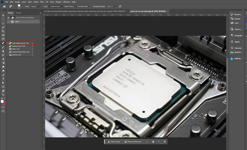Open more options in contextual task bar
Image resolution: width=247 pixels, height=150 pixels.
[159, 142]
